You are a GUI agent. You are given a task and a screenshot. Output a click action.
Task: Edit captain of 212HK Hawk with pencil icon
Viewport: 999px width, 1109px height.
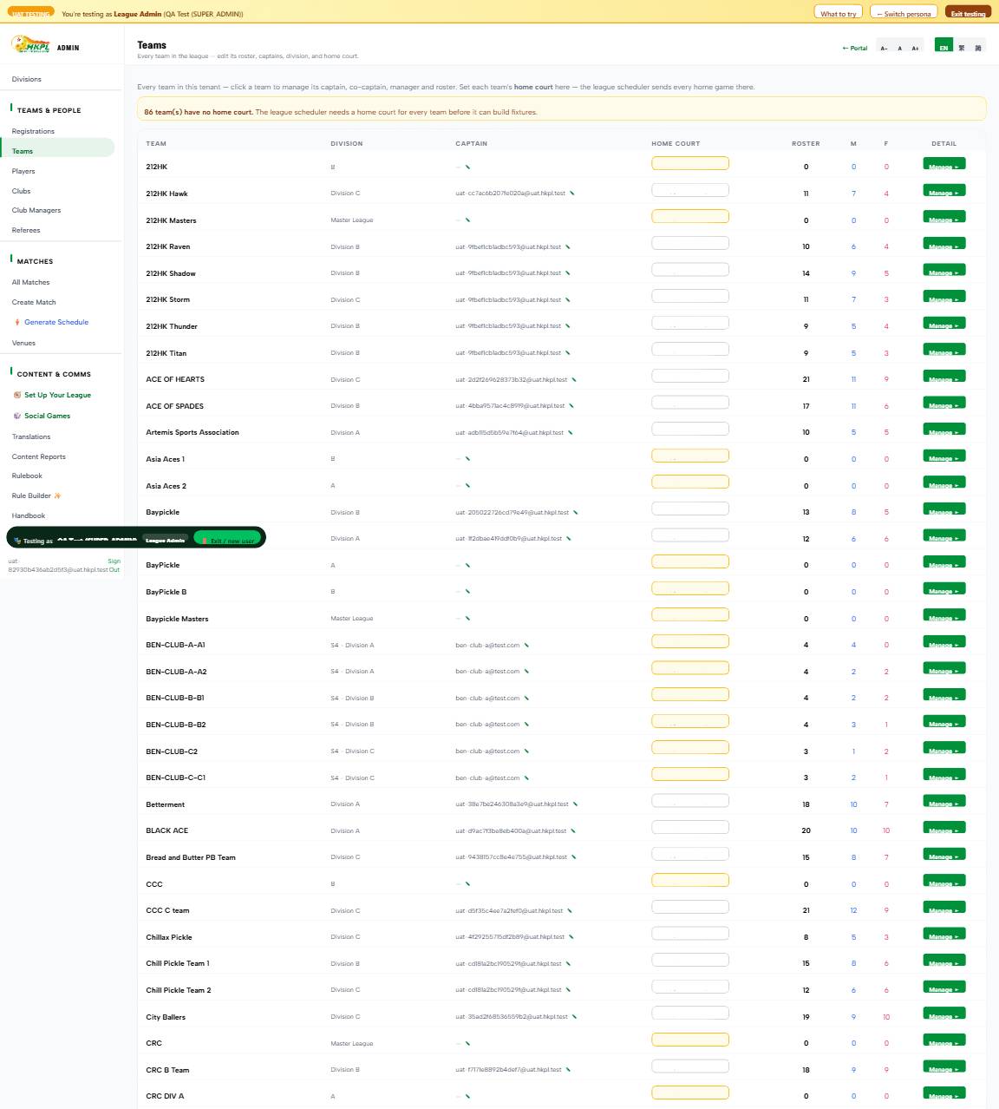coord(572,194)
